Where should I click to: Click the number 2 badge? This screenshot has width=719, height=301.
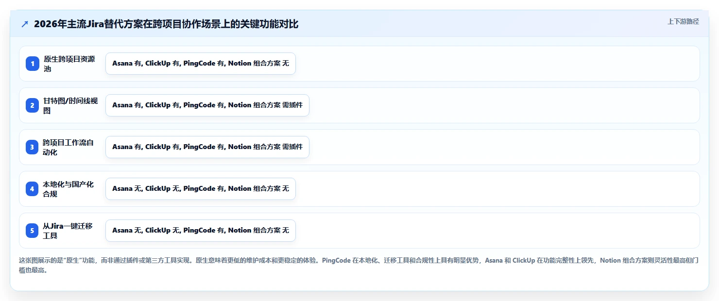tap(33, 105)
